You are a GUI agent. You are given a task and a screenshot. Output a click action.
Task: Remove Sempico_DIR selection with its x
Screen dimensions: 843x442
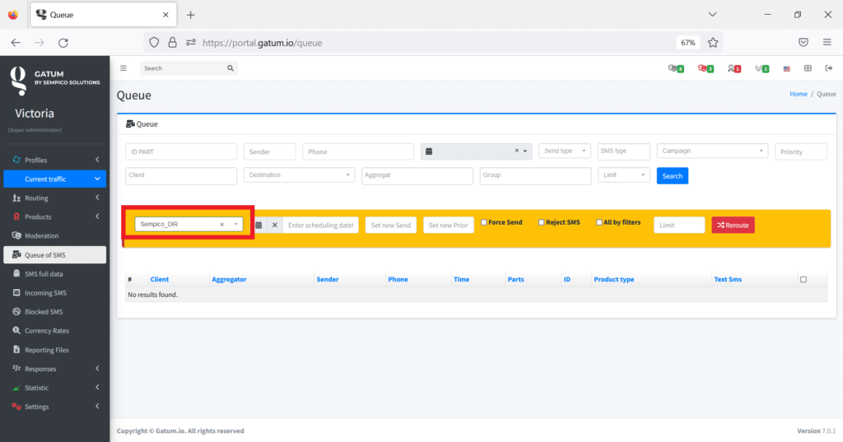(x=221, y=224)
